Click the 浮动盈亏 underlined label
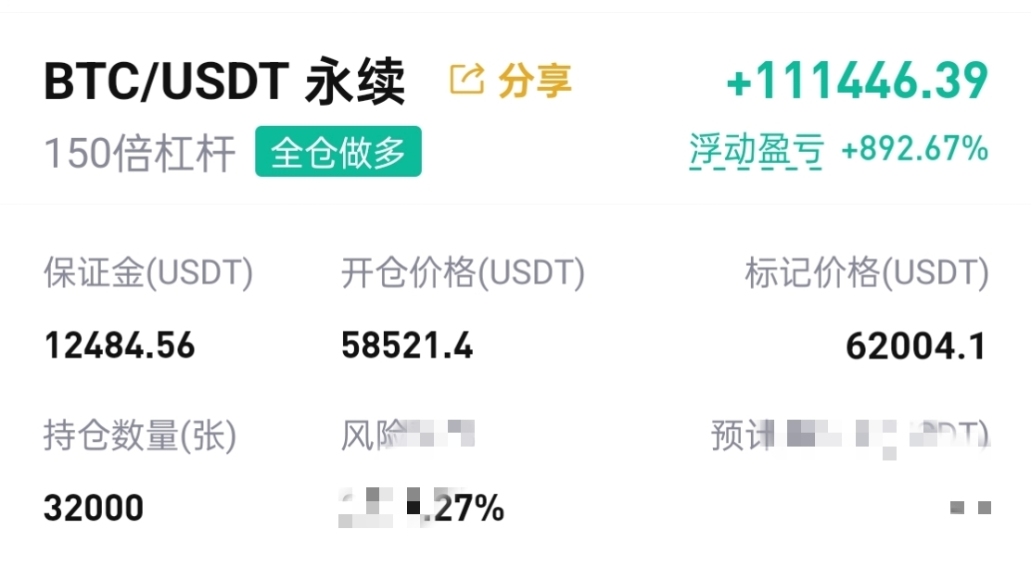 click(x=756, y=150)
